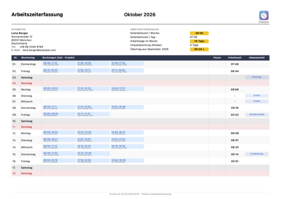
Task: Click the Samstag label in row 17
Action: tap(27, 168)
